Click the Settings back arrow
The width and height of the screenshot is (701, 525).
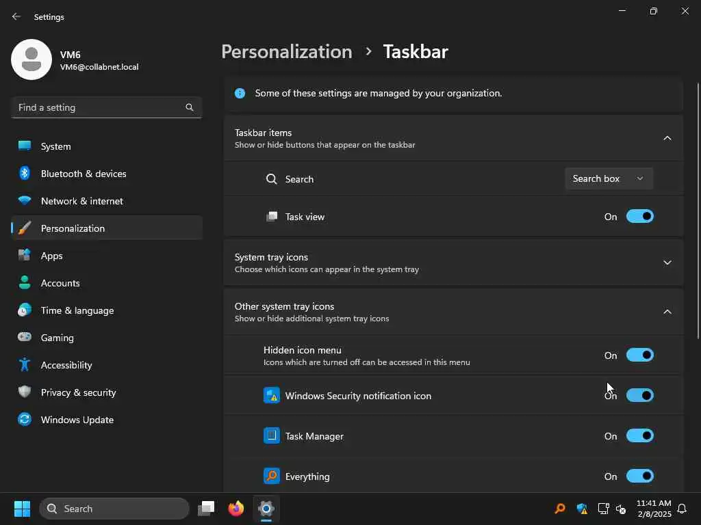pos(16,17)
